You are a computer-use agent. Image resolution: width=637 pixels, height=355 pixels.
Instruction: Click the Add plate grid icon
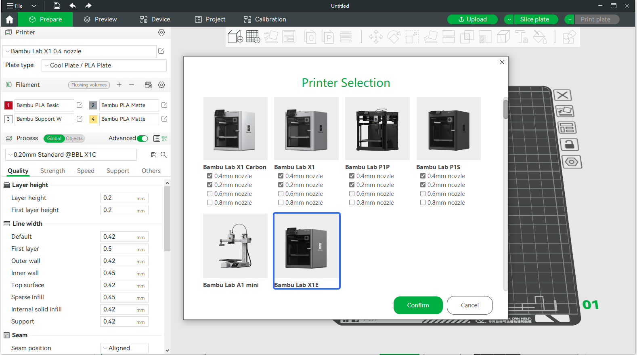coord(253,37)
